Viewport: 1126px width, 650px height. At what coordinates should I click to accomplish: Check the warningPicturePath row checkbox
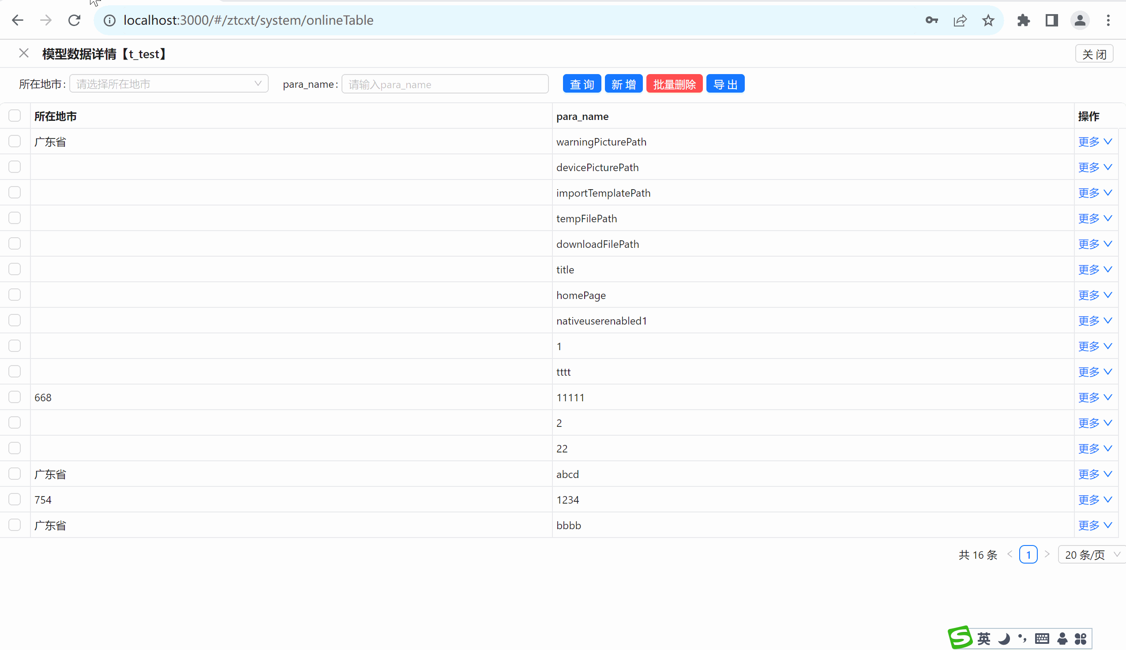[15, 142]
